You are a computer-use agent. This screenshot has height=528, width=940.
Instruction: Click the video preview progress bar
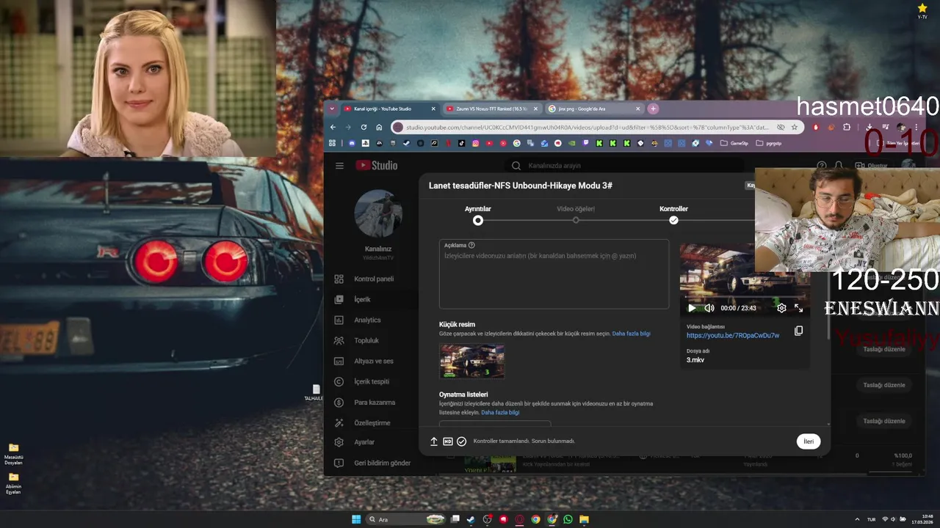tap(744, 298)
